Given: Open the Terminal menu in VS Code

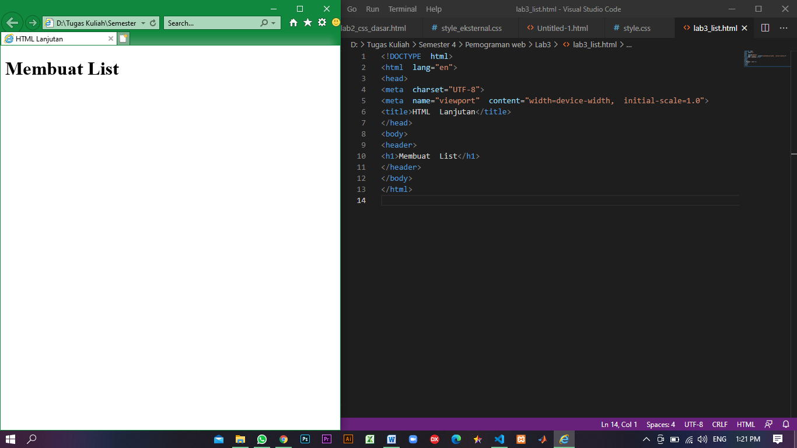Looking at the screenshot, I should point(403,9).
